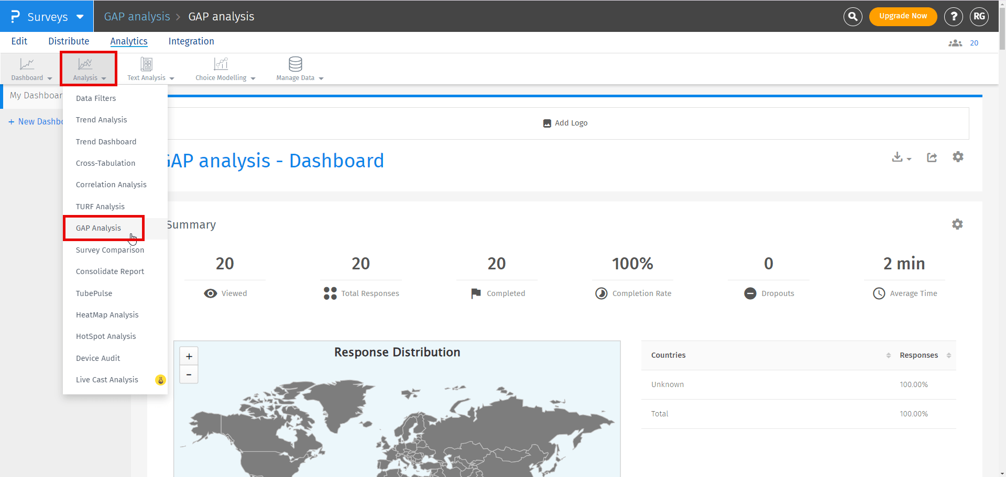Click the Add Logo image icon
Image resolution: width=1006 pixels, height=477 pixels.
click(x=547, y=123)
